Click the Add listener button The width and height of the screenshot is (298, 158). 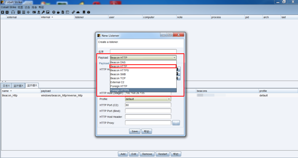[x=123, y=154]
